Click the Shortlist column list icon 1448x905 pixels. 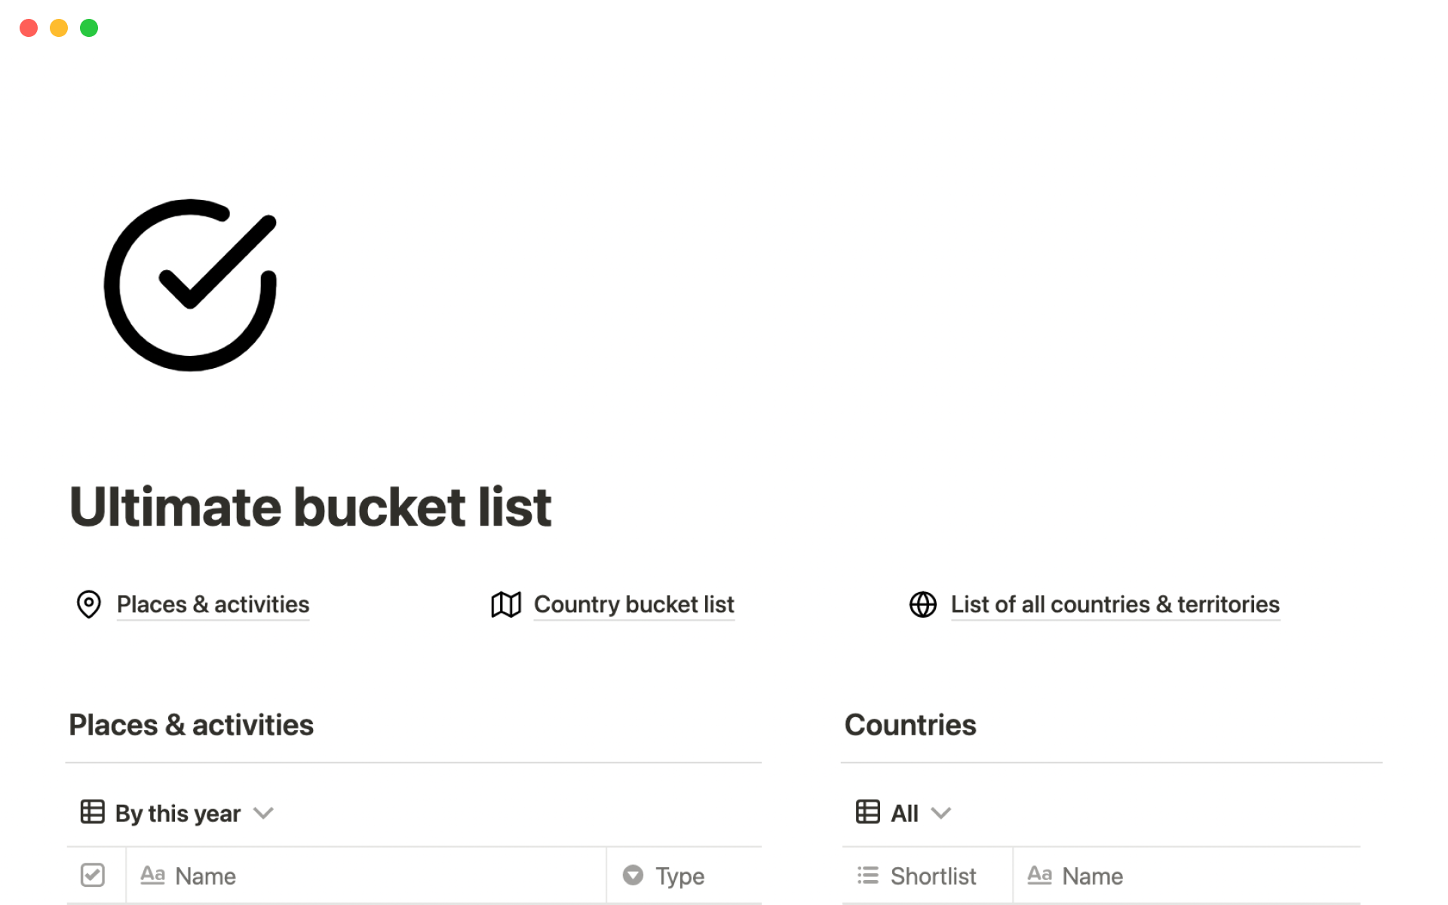(868, 875)
